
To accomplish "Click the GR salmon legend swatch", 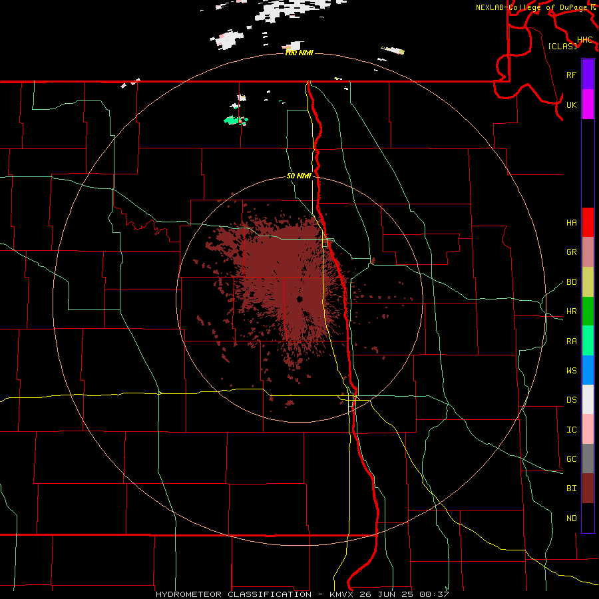I will tap(588, 252).
